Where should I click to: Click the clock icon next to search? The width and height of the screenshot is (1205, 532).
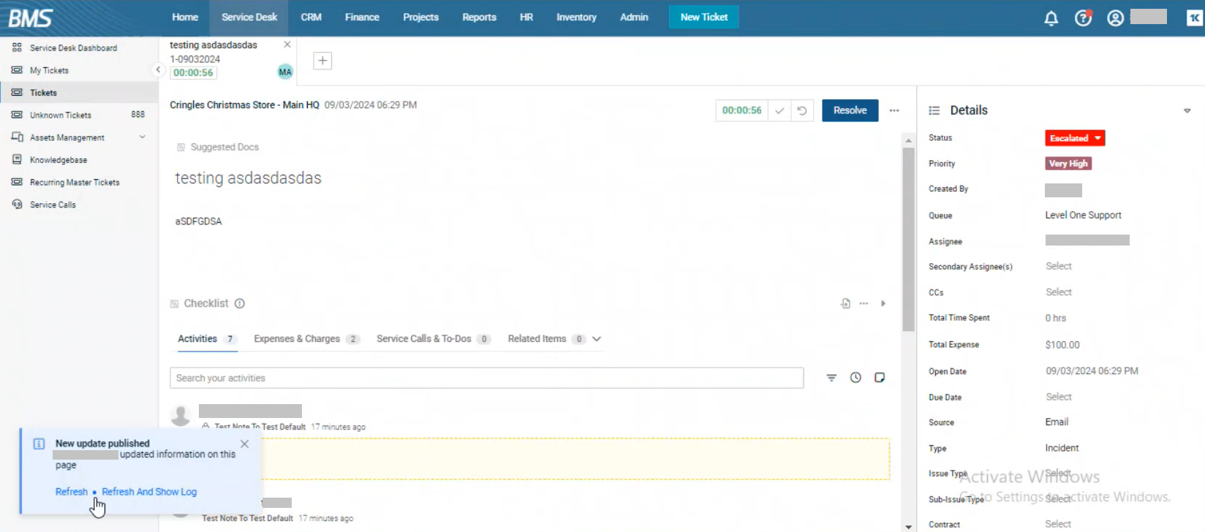(855, 378)
